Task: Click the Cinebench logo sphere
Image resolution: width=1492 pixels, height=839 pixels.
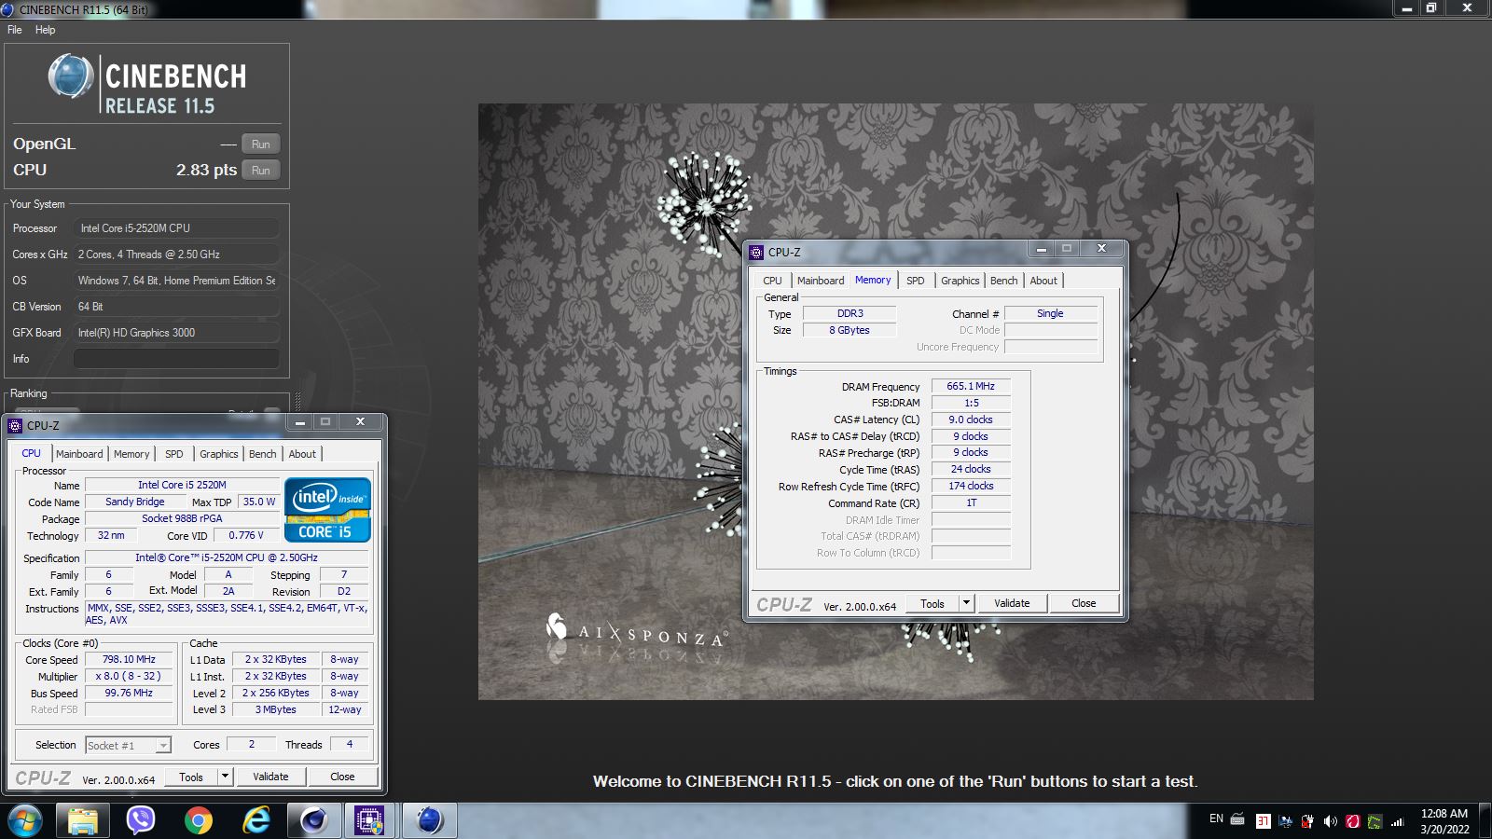Action: coord(71,76)
